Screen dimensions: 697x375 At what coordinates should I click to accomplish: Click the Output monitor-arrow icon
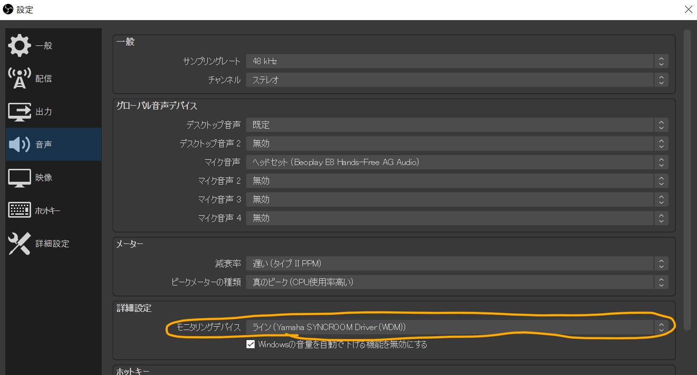19,111
